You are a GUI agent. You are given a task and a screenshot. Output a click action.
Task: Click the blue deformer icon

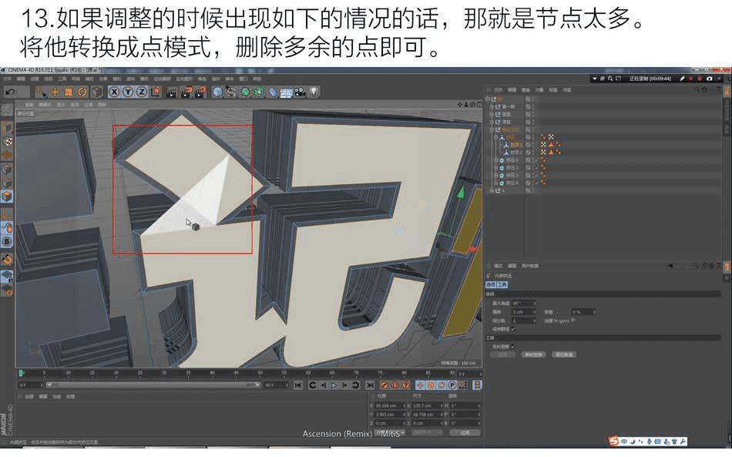click(273, 92)
